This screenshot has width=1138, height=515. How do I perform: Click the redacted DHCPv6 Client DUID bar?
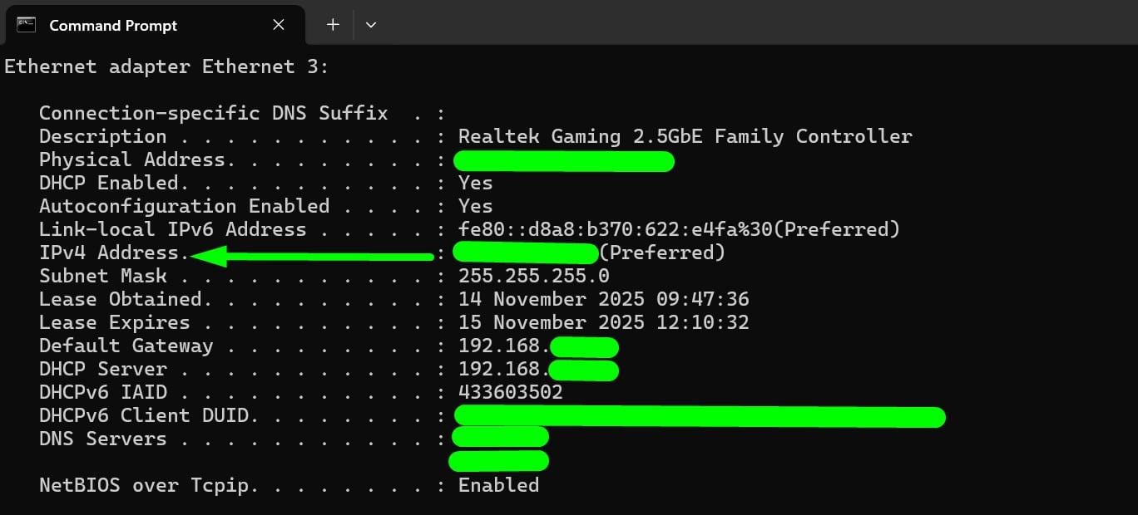700,416
